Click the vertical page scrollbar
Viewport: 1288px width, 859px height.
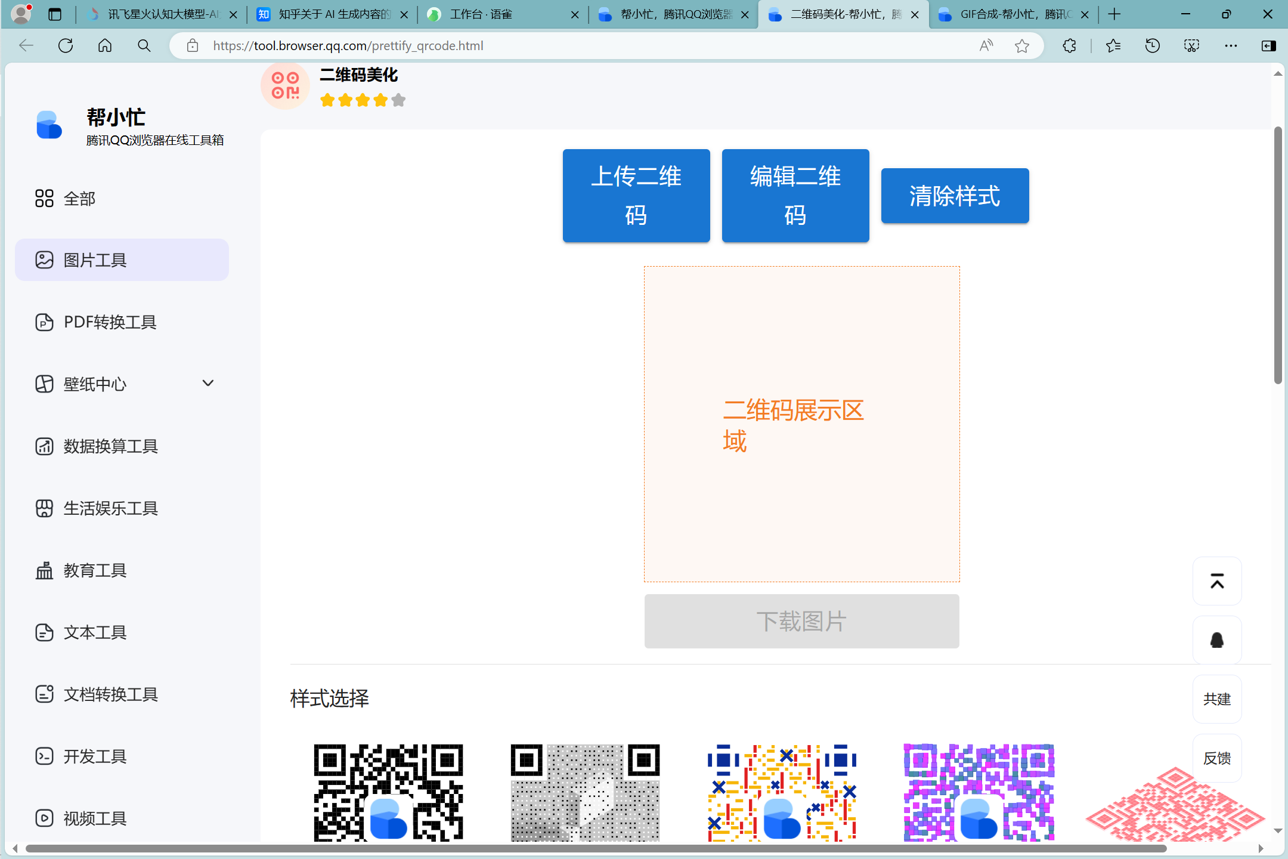(x=1277, y=255)
